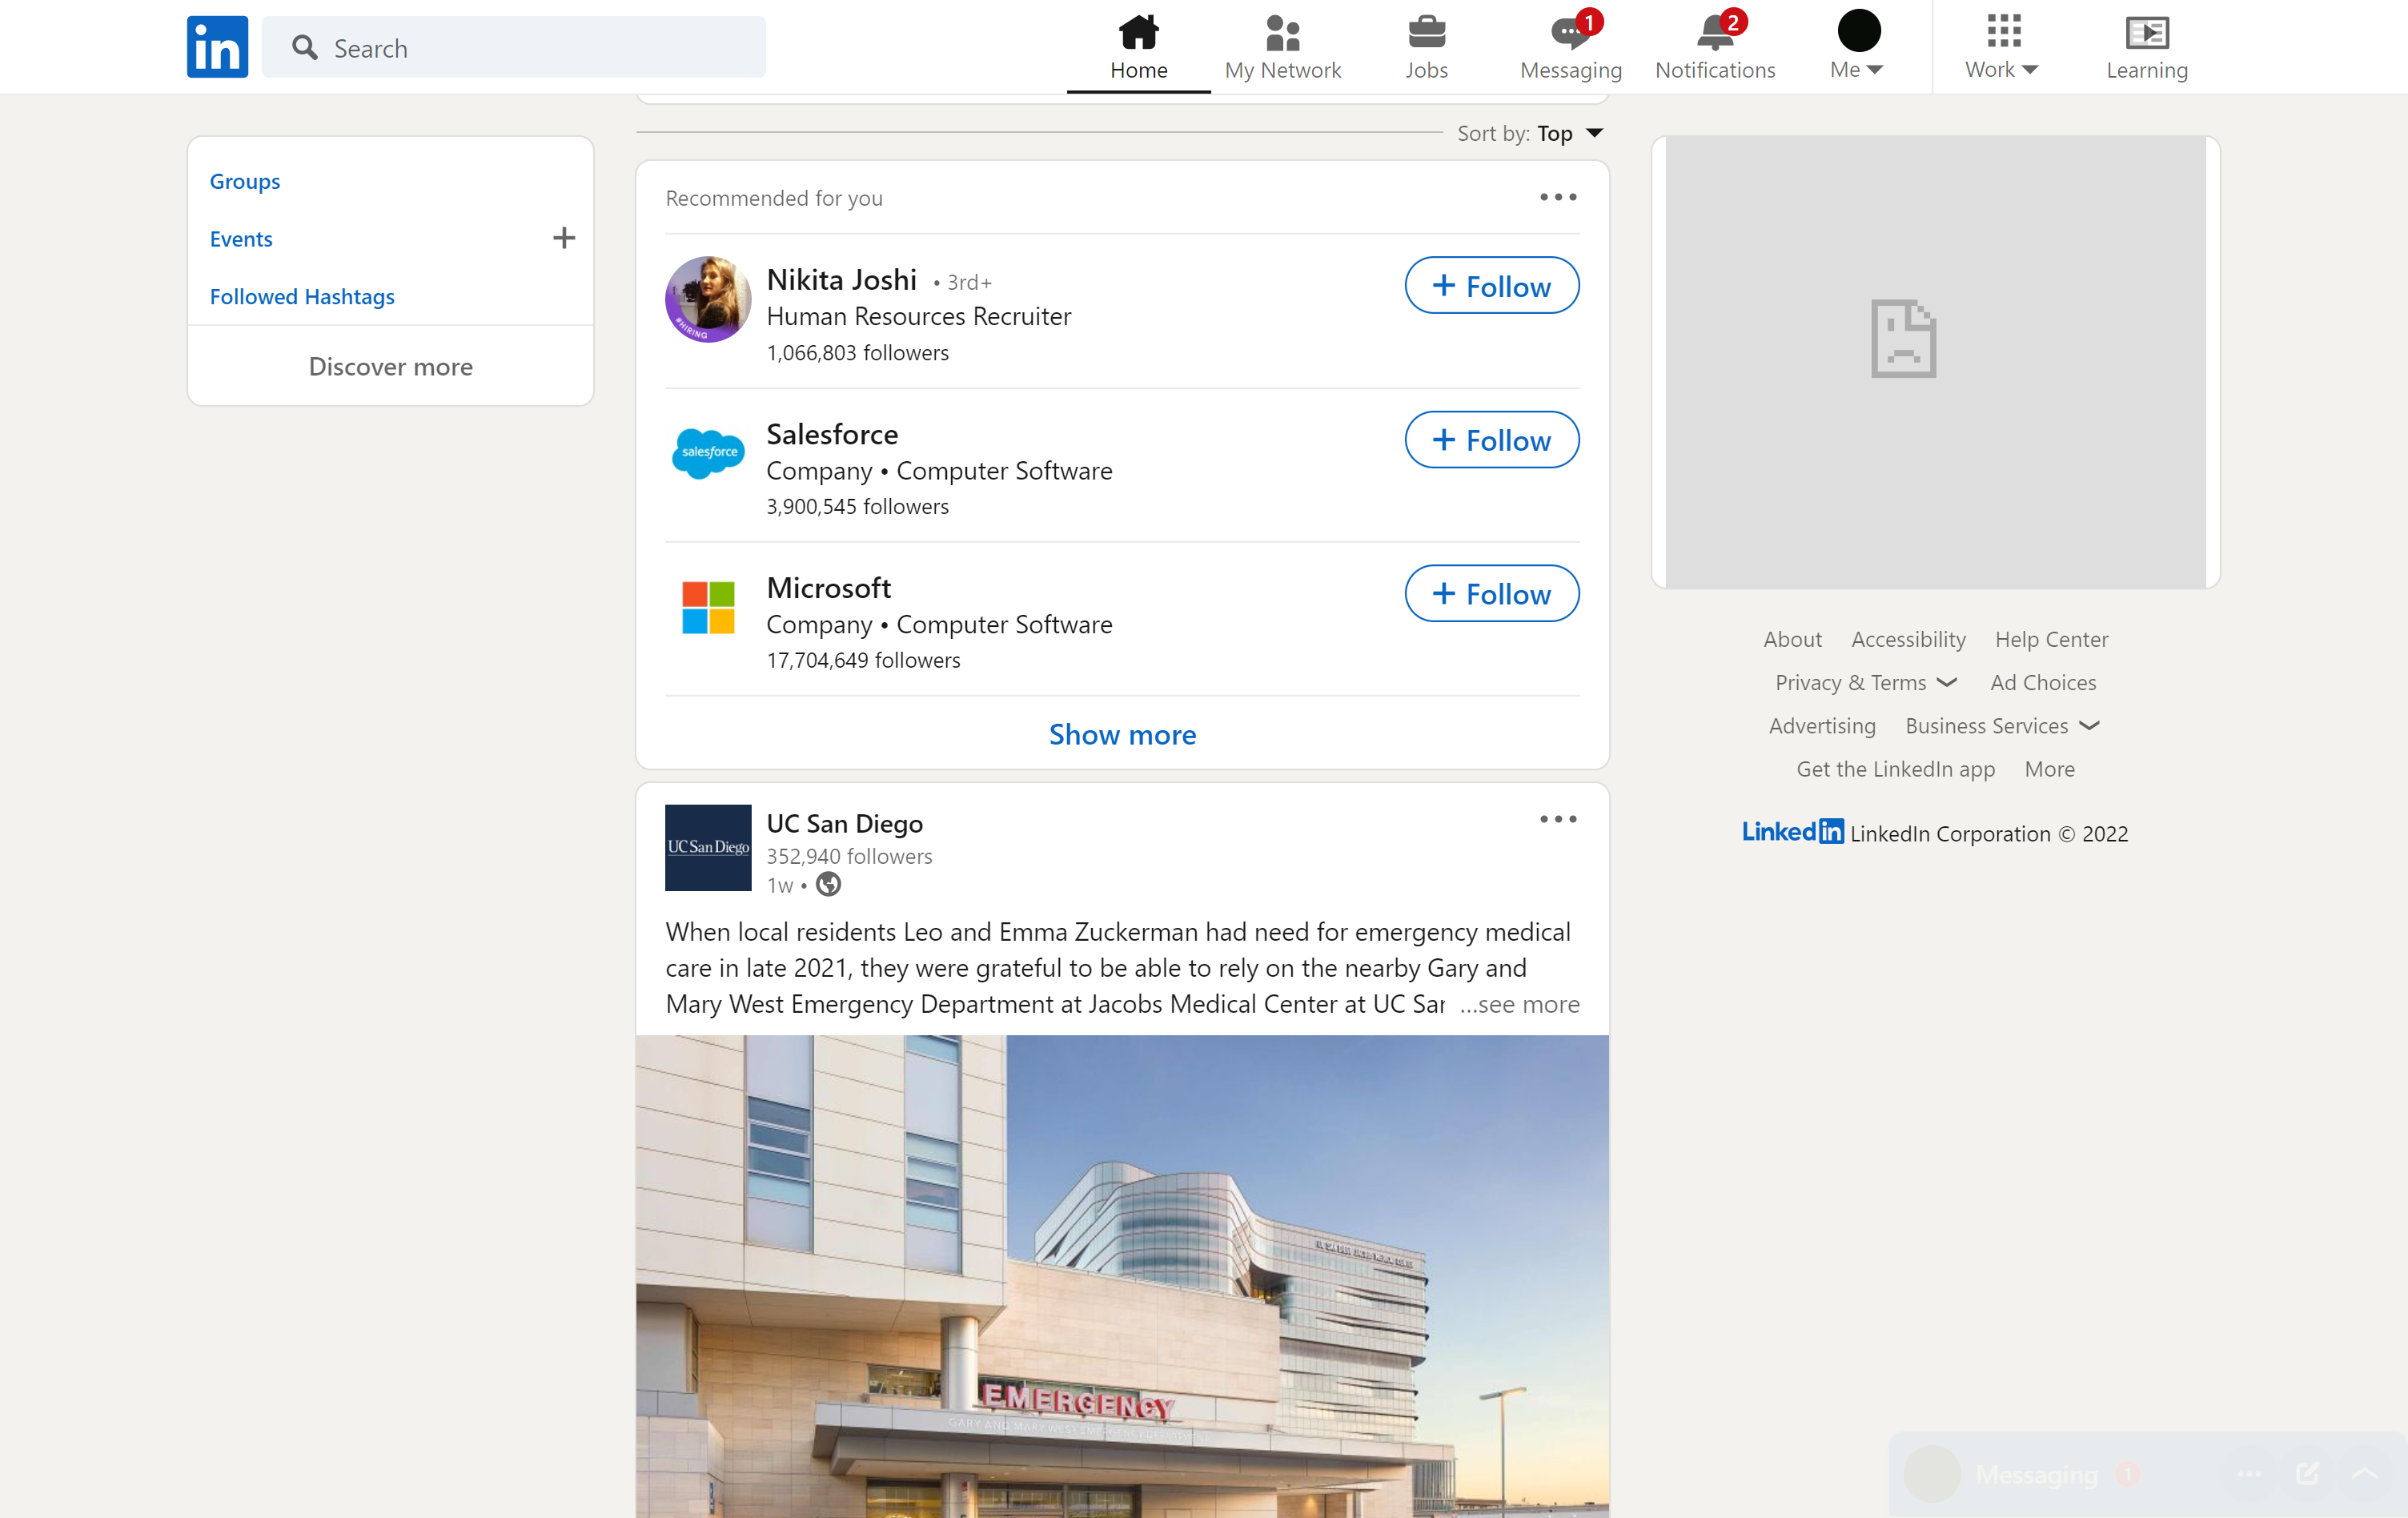
Task: Go to the Home tab
Action: coord(1138,46)
